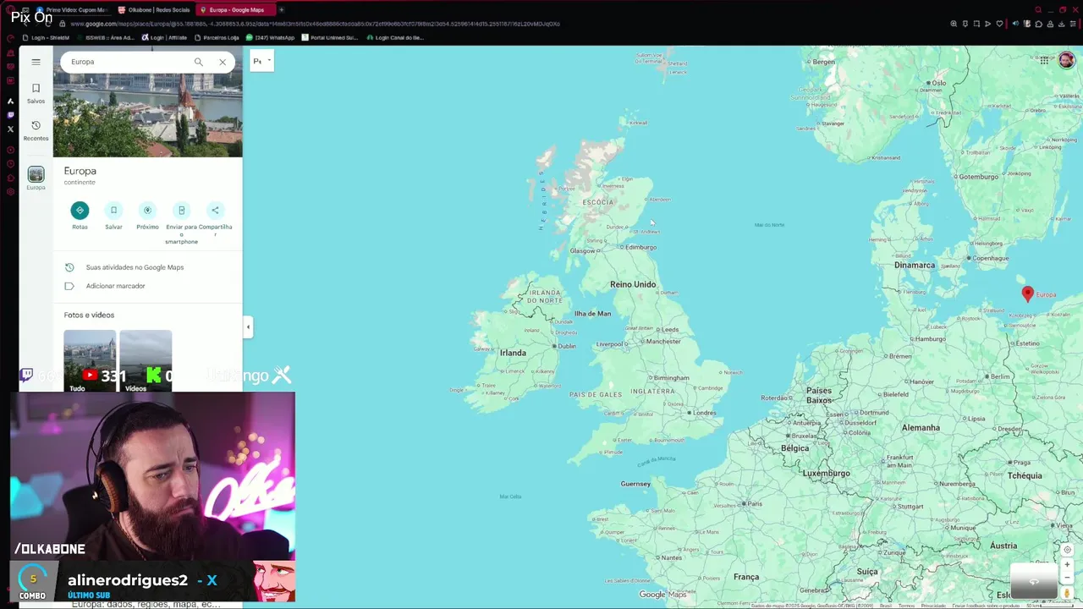Open the Google apps grid

click(1044, 61)
